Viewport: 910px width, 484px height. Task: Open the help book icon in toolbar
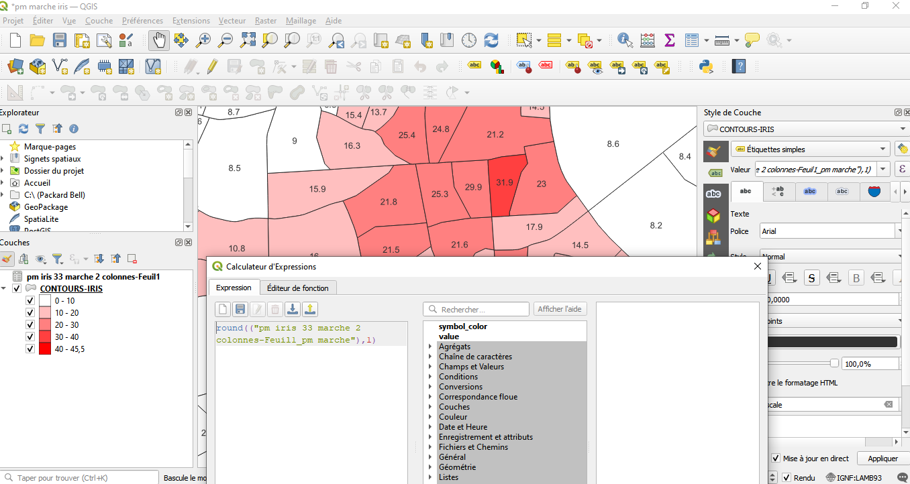click(739, 66)
